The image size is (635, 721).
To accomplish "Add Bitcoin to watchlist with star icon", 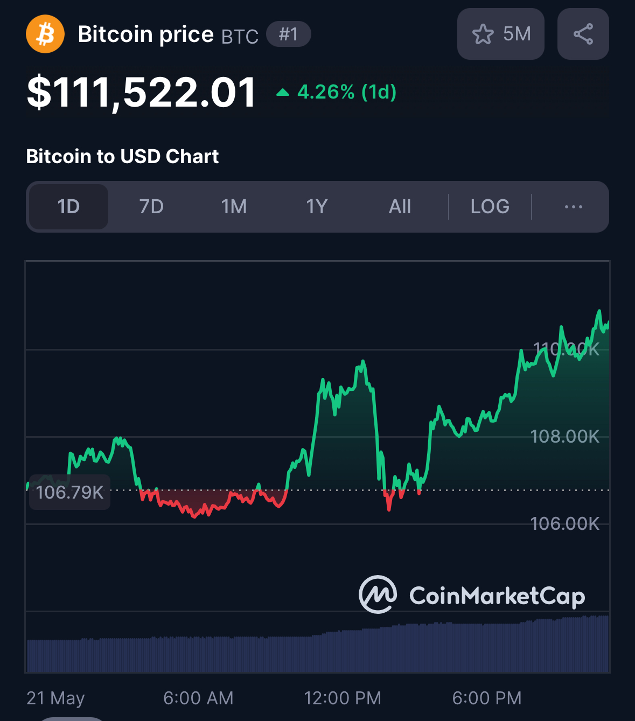I will [500, 34].
